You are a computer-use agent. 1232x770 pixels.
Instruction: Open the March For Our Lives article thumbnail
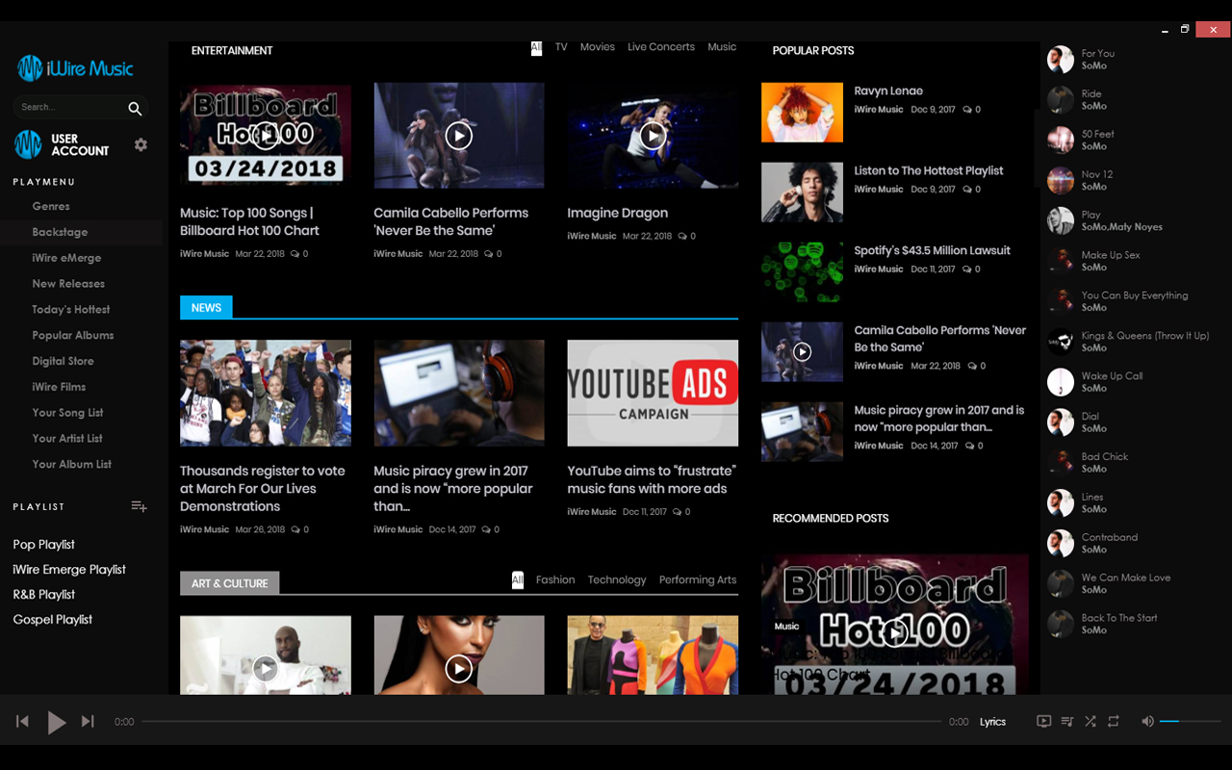[266, 393]
